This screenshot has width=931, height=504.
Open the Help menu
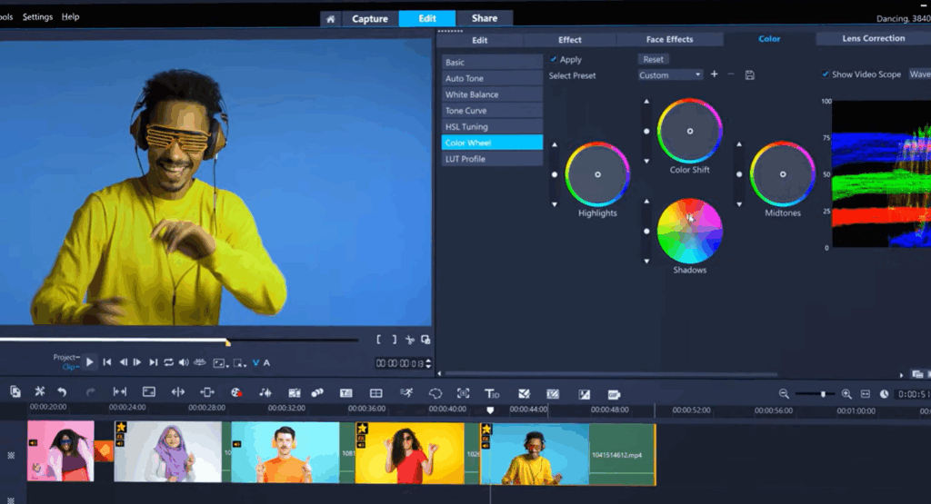(70, 16)
